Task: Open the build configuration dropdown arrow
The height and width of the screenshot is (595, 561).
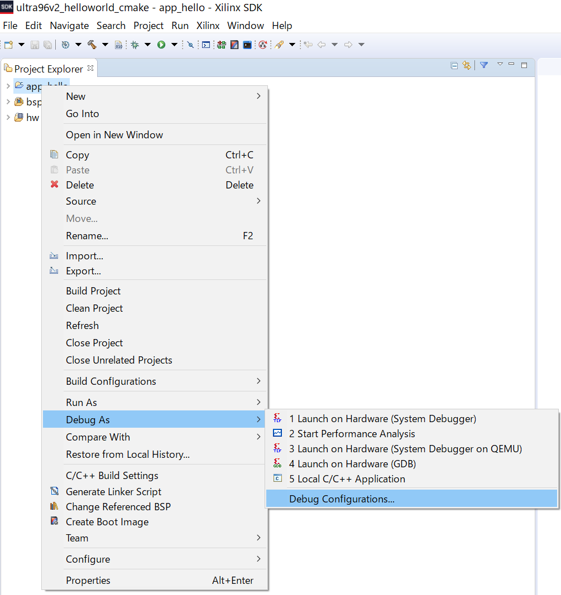Action: coord(78,45)
